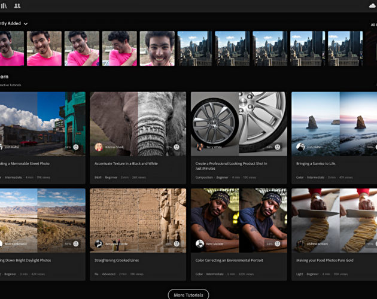Click Kristina Sherk author name

pos(114,147)
